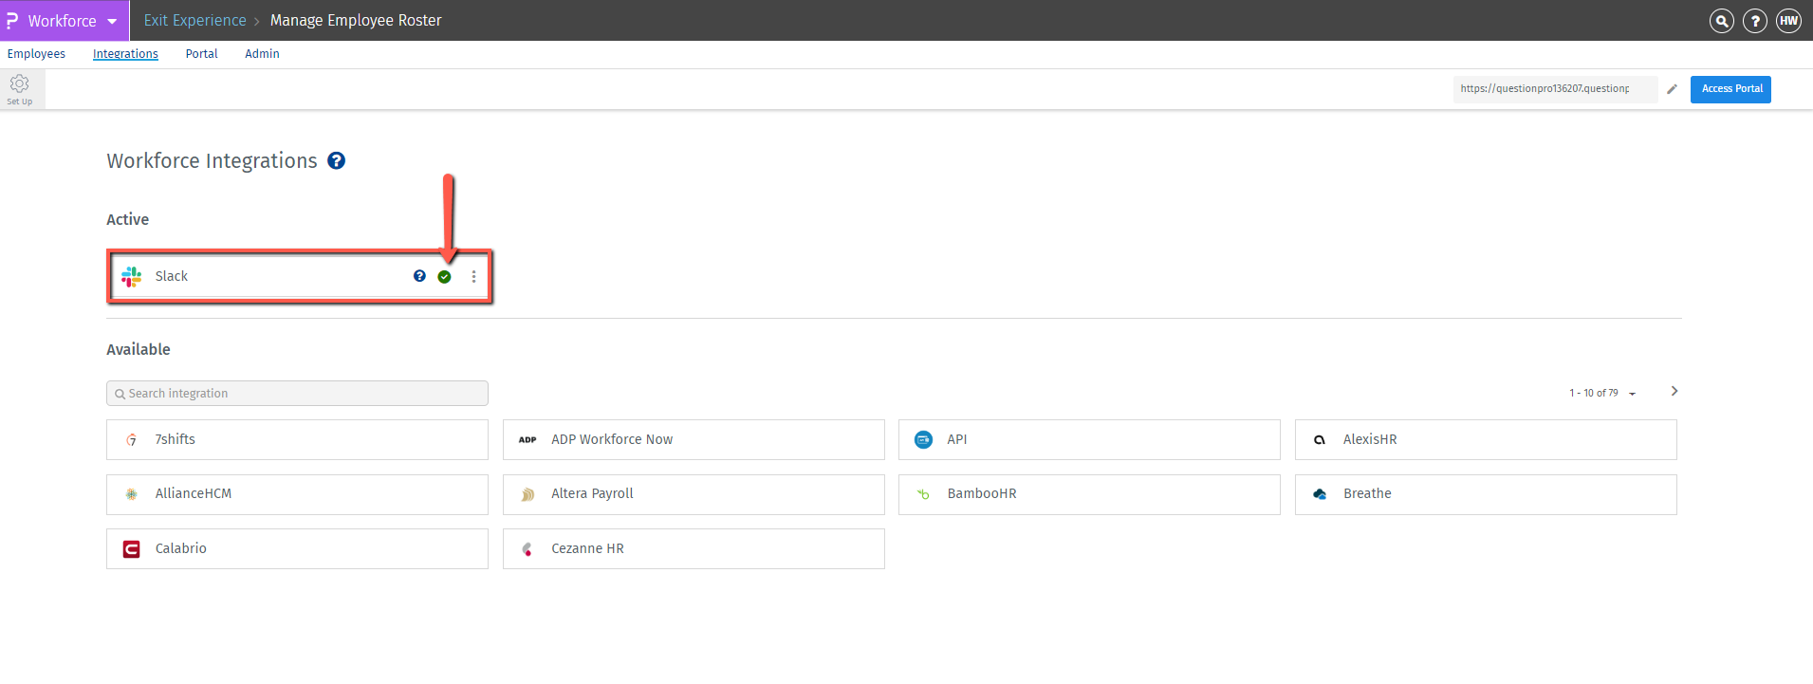Click Slack integration help icon
Viewport: 1813px width, 684px height.
click(419, 276)
